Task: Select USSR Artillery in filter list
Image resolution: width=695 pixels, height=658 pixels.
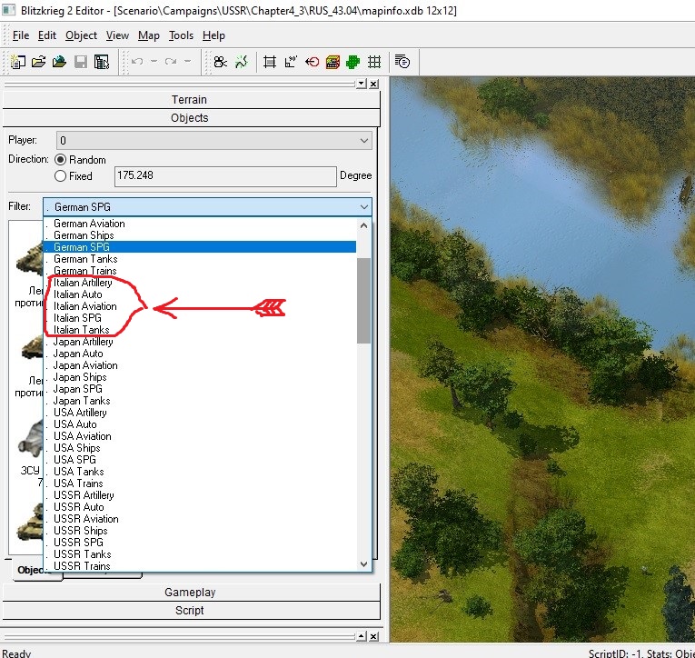Action: coord(200,495)
